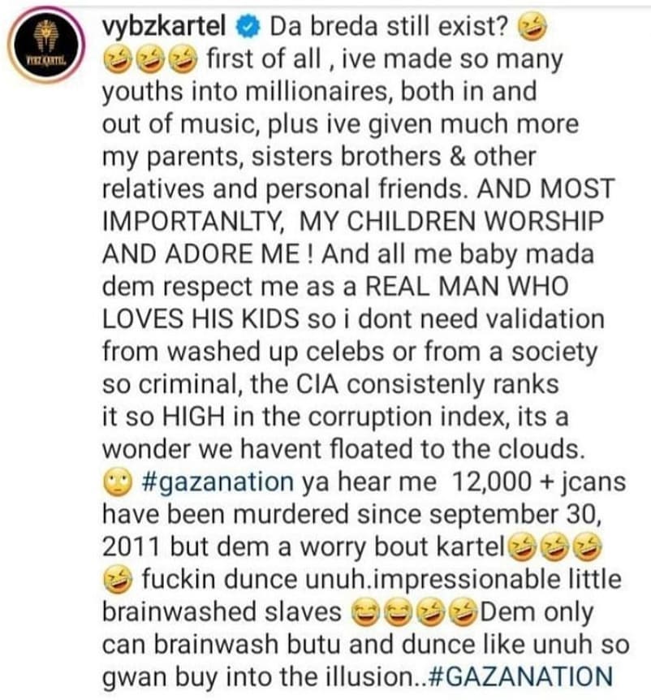Click the leftmost emoji before 'first of all'
Image resolution: width=651 pixels, height=700 pixels.
tap(118, 61)
